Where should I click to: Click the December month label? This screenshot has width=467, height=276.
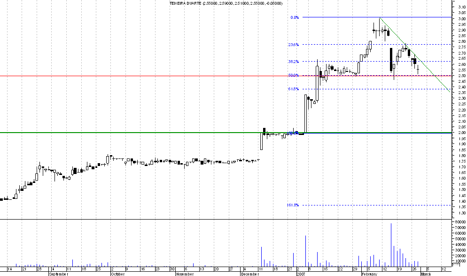click(x=250, y=274)
